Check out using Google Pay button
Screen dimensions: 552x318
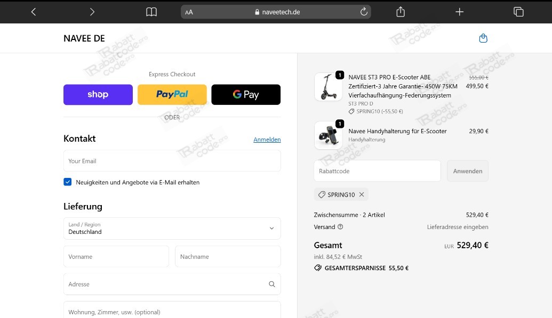246,95
